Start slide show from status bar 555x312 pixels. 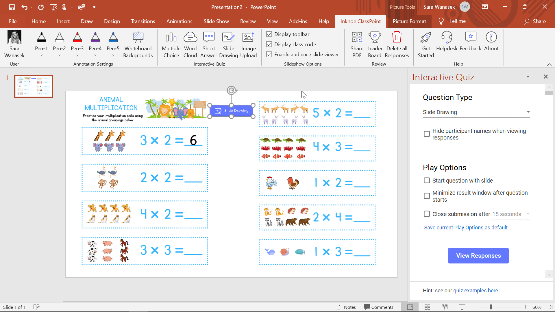[x=462, y=307]
